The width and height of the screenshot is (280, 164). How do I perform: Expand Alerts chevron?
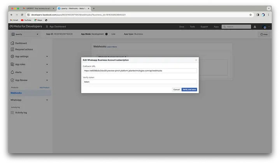click(47, 72)
